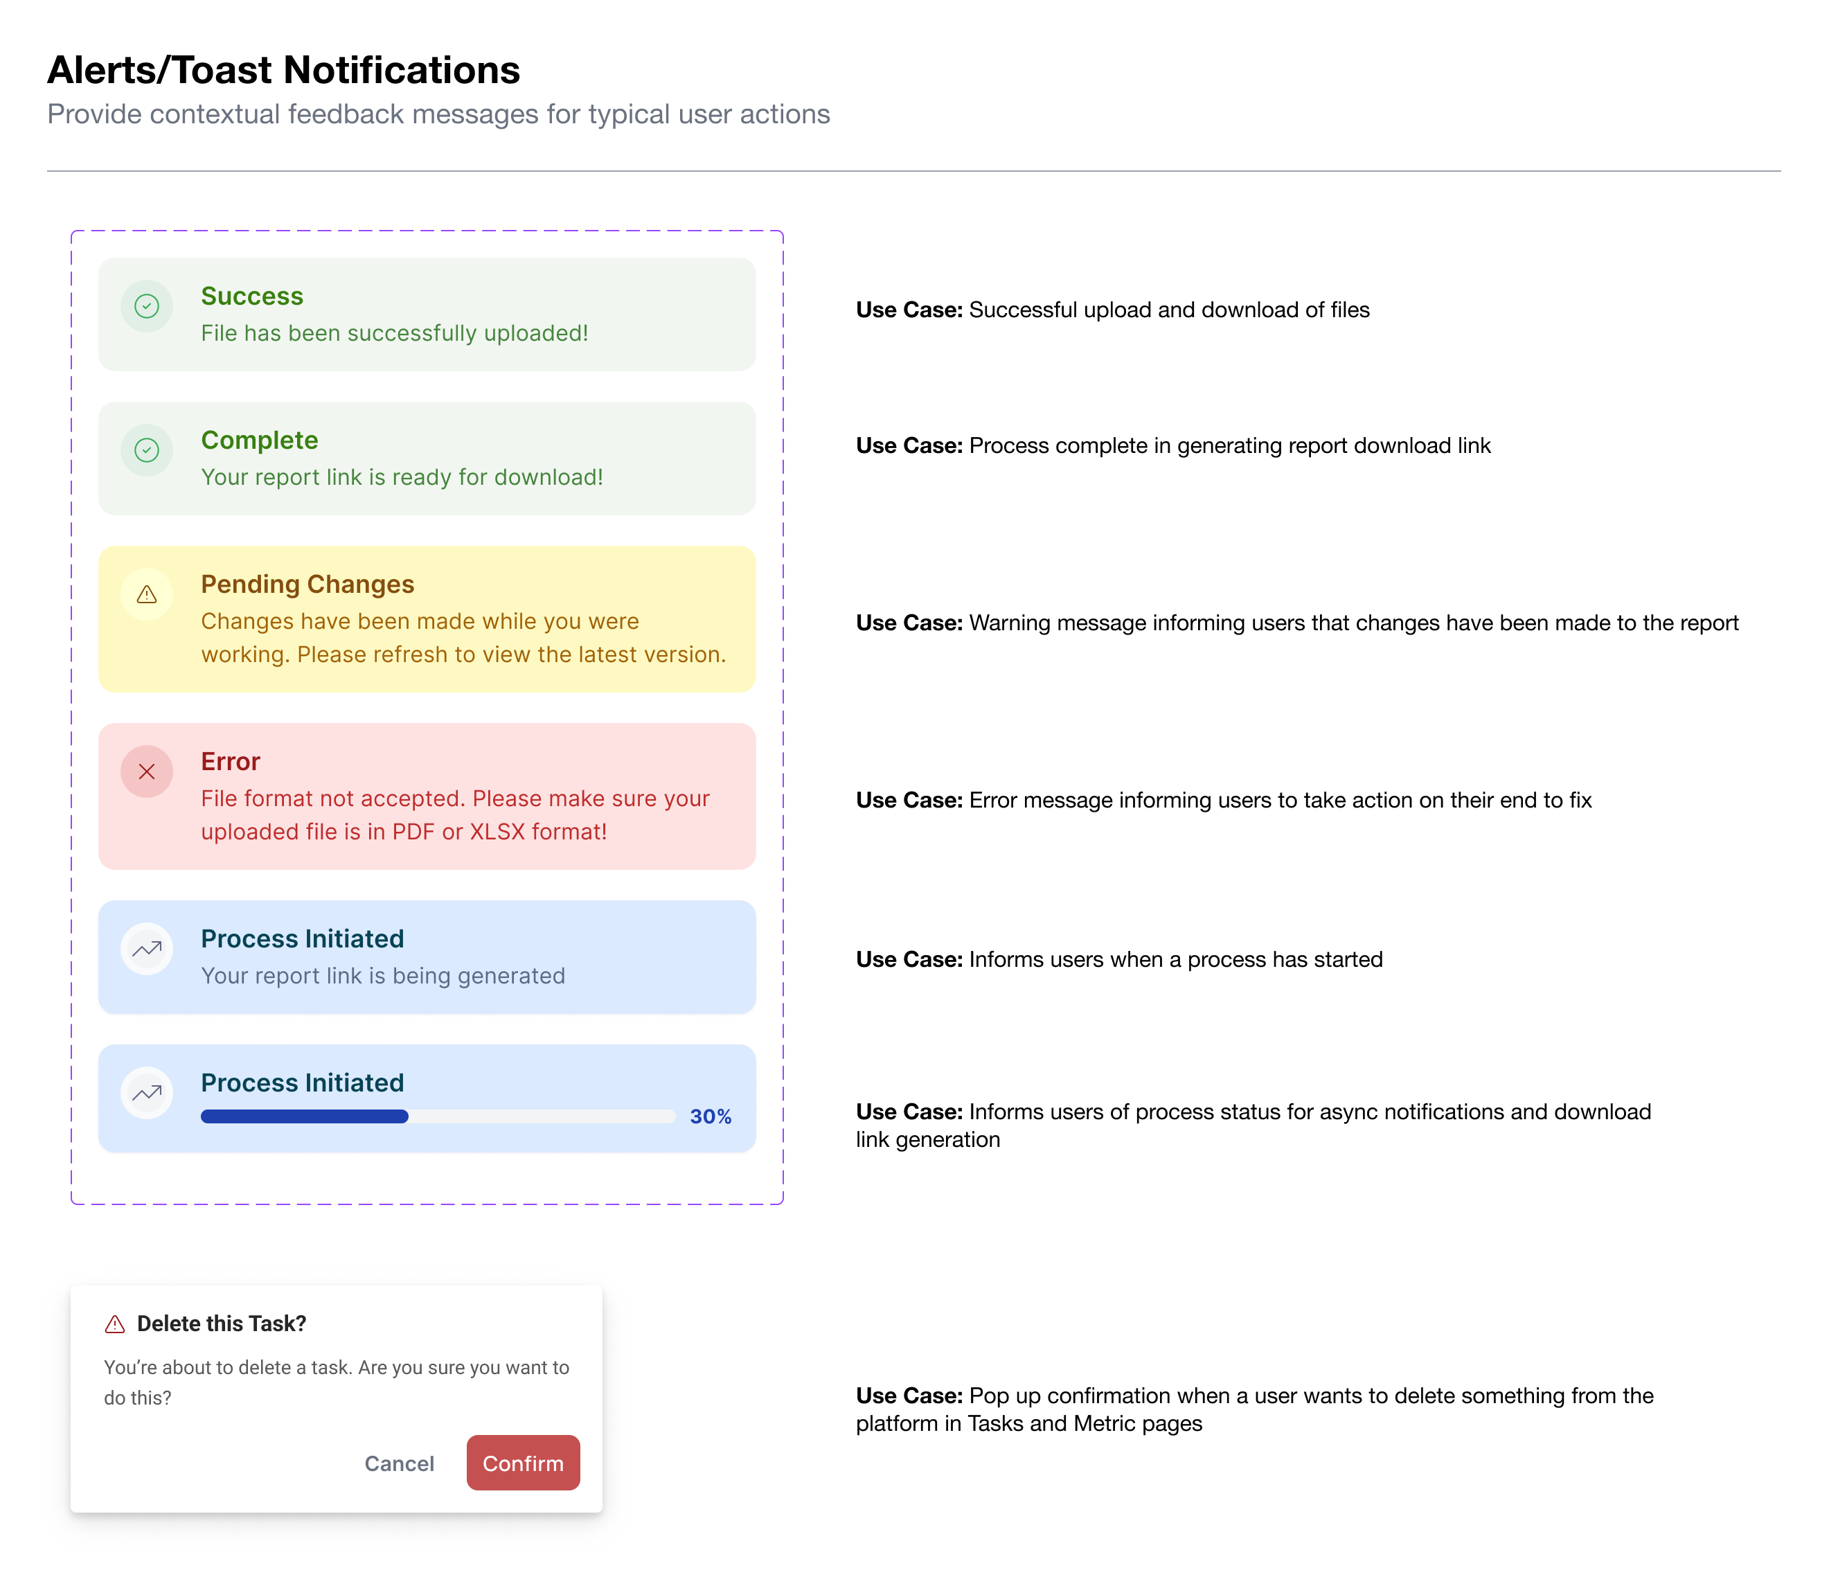1838x1586 pixels.
Task: Click the 'Your report link is being generated' message
Action: point(383,976)
